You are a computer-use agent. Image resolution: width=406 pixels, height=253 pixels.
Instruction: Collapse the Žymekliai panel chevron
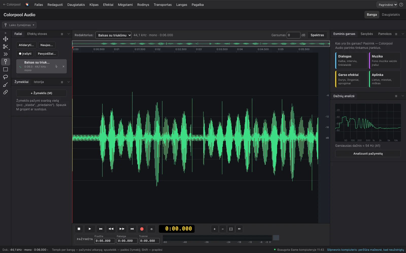(69, 82)
